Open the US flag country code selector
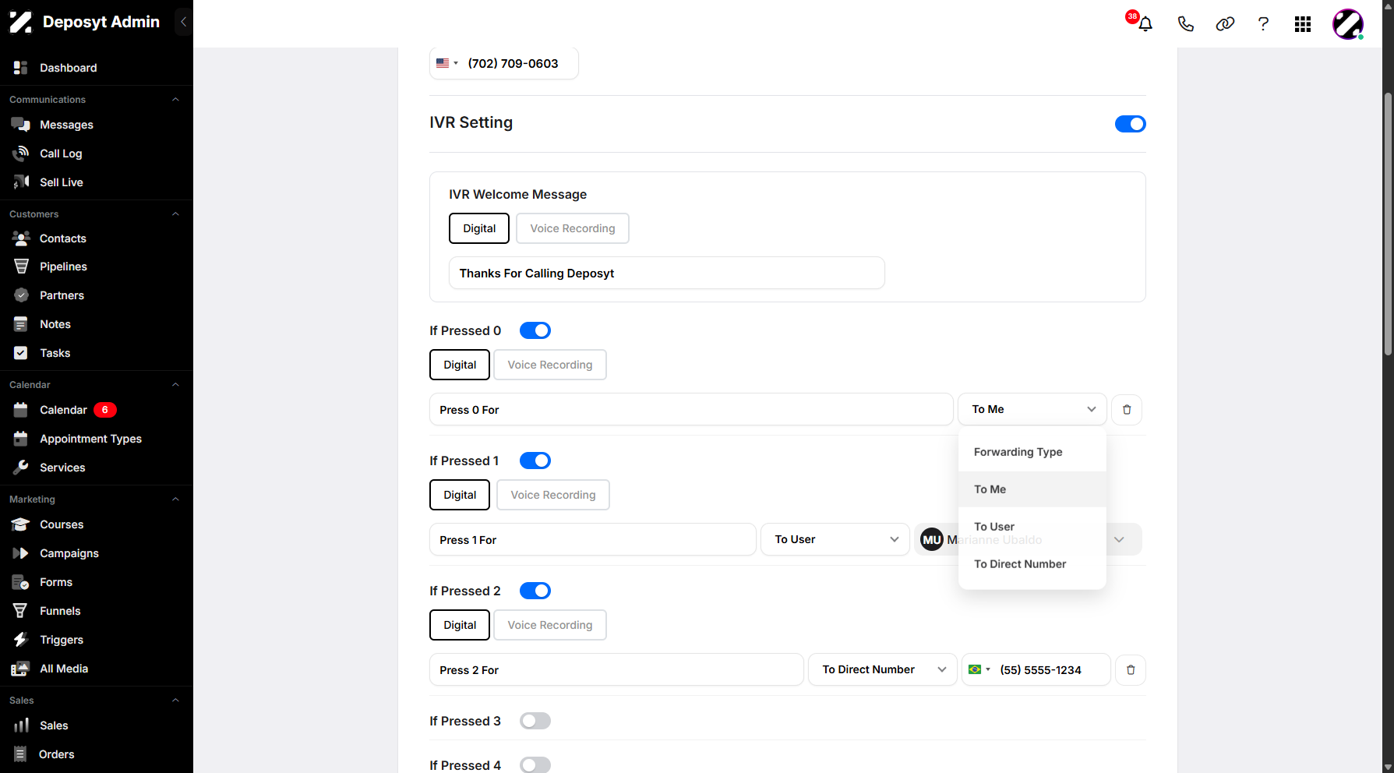Viewport: 1394px width, 773px height. pyautogui.click(x=446, y=64)
